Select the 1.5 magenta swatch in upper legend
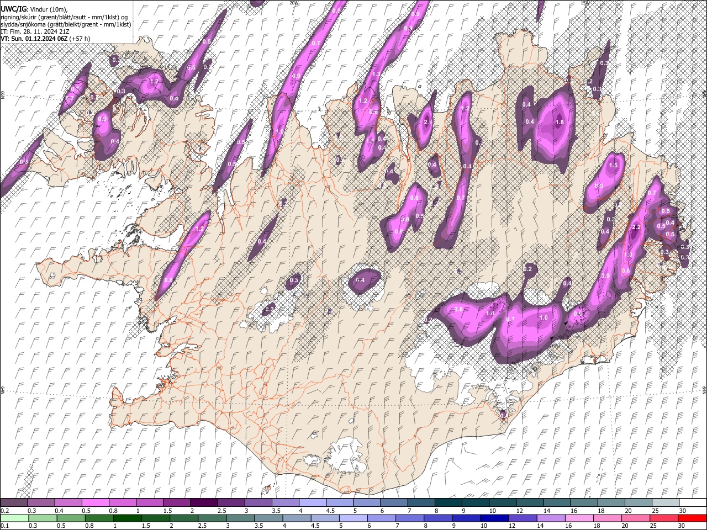Screen dimensions: 707x530 tap(176, 502)
